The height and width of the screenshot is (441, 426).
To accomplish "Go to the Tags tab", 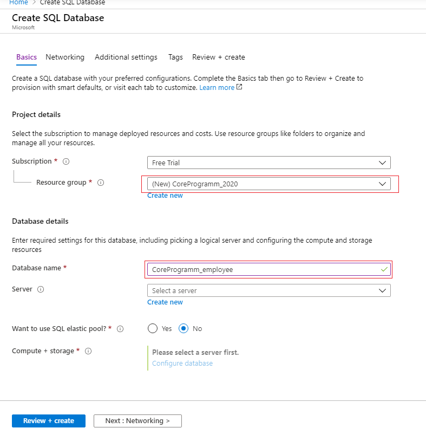I will 175,57.
